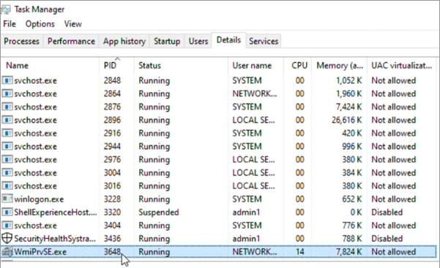The image size is (440, 268).
Task: Click the 1,052 K memory value
Action: click(349, 80)
